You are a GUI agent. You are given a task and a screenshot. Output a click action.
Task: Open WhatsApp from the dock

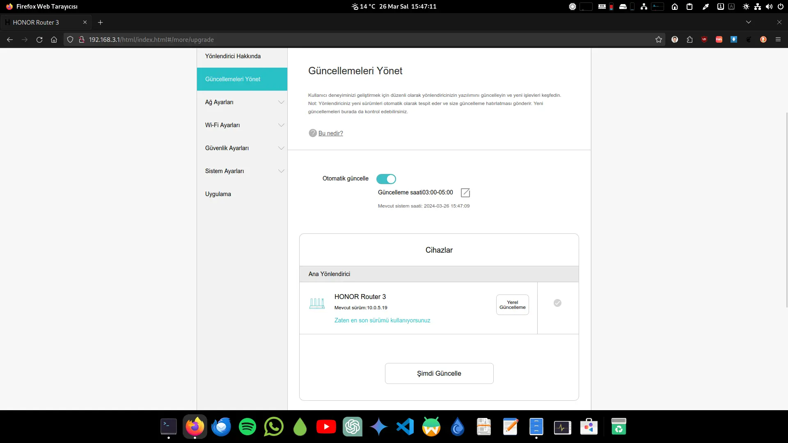click(x=274, y=427)
